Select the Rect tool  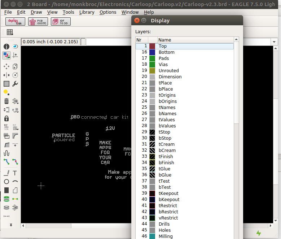point(6,190)
